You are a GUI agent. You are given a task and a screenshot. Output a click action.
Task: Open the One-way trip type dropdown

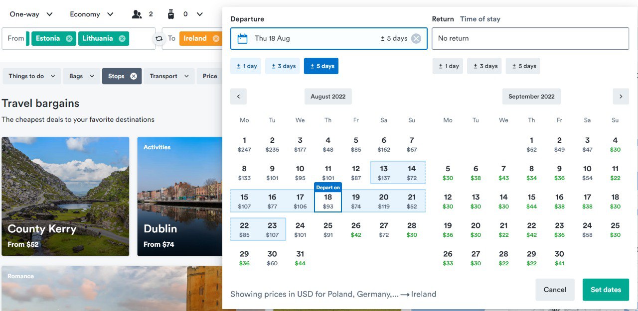(31, 14)
